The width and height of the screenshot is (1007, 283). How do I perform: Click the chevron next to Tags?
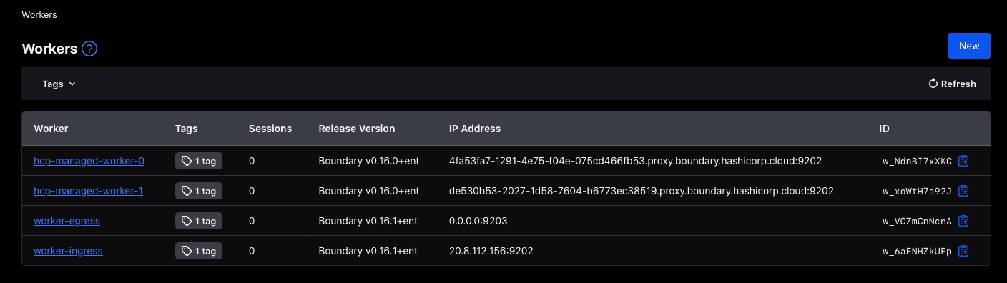pyautogui.click(x=72, y=84)
